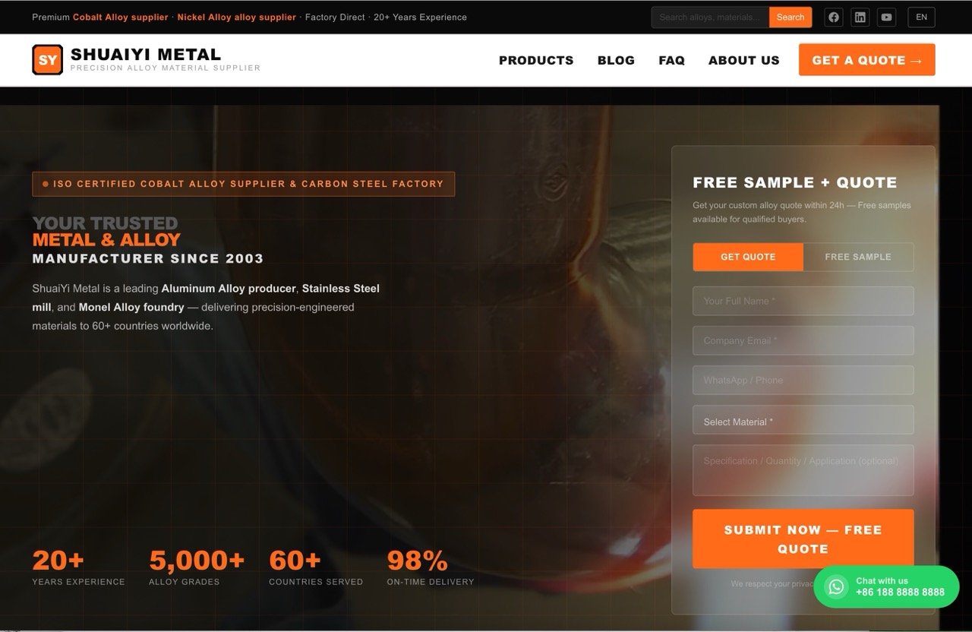The image size is (972, 632).
Task: Expand the Select Material dropdown
Action: coord(803,422)
